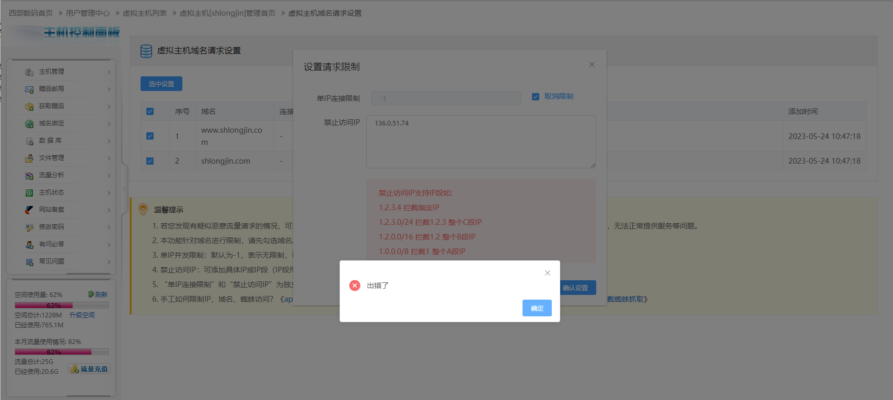Toggle the checkbox for www.shlongjin.com row

[150, 136]
